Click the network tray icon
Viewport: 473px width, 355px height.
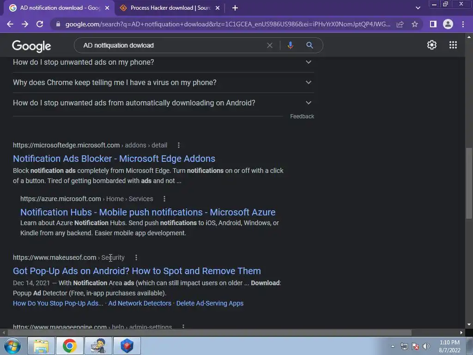click(x=404, y=346)
